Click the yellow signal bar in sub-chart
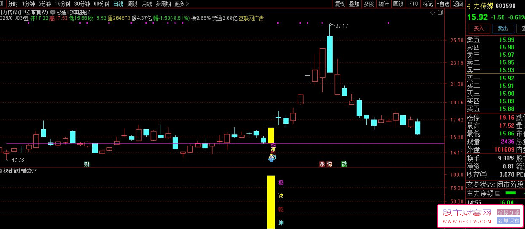This screenshot has height=229, width=525. coord(271,202)
